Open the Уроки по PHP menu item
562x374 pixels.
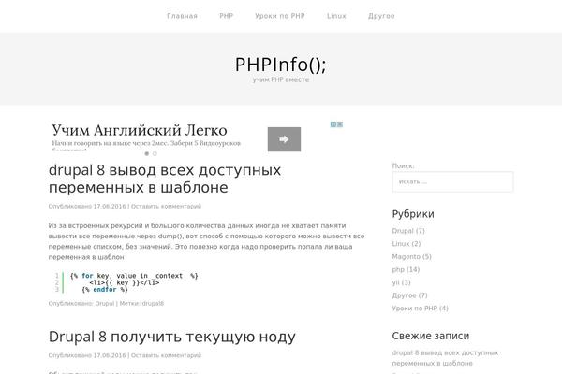coord(279,16)
